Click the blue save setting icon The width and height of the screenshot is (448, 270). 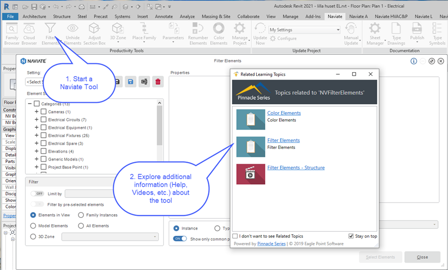(x=130, y=82)
